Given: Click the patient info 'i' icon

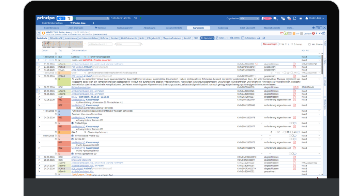Looking at the screenshot, I should coord(317,33).
